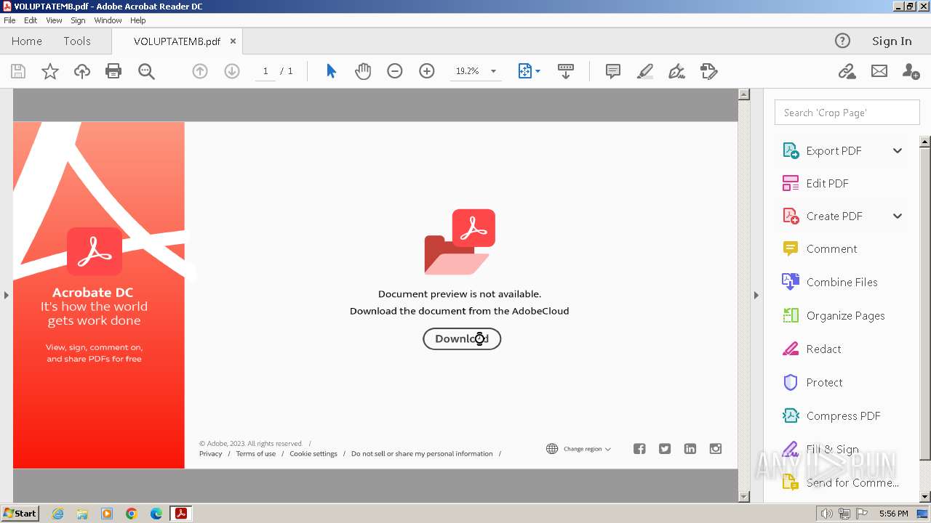931x523 pixels.
Task: Expand Export PDF chevron
Action: click(898, 150)
